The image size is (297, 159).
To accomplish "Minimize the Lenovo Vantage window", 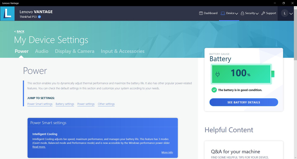I will coord(275,3).
